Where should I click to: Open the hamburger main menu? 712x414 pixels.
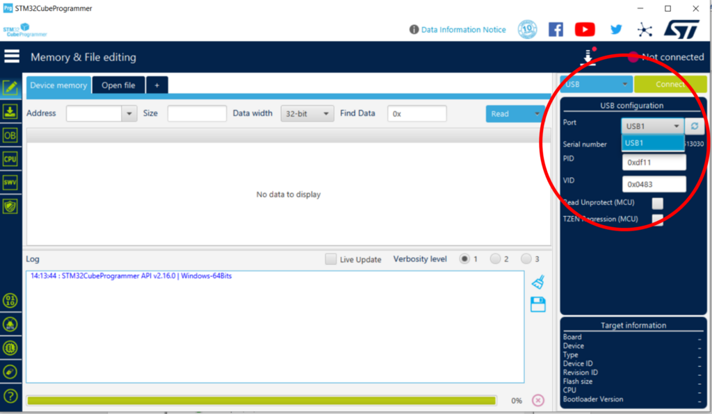(x=12, y=57)
